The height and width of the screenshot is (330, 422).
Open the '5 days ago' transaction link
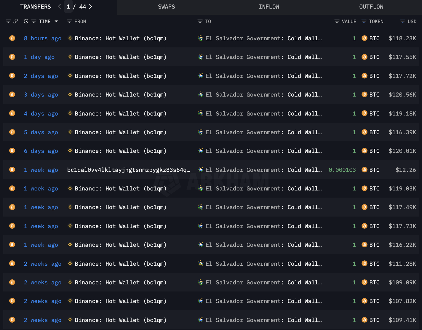tap(41, 132)
